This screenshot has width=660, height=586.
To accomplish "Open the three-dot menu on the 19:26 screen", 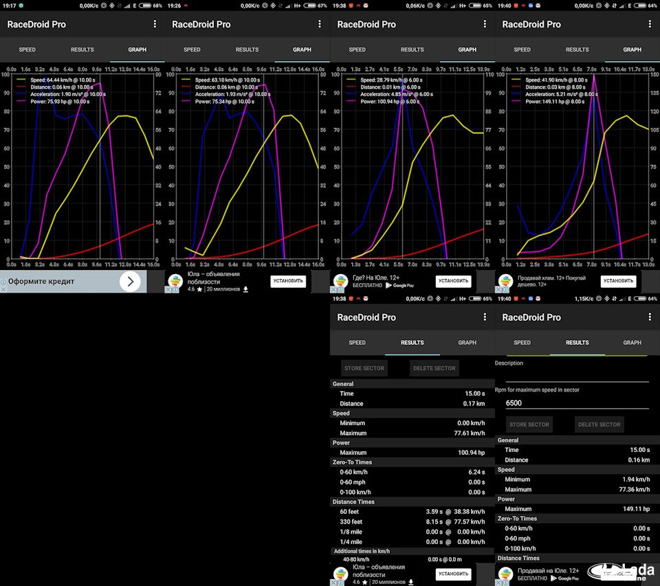I will point(320,24).
